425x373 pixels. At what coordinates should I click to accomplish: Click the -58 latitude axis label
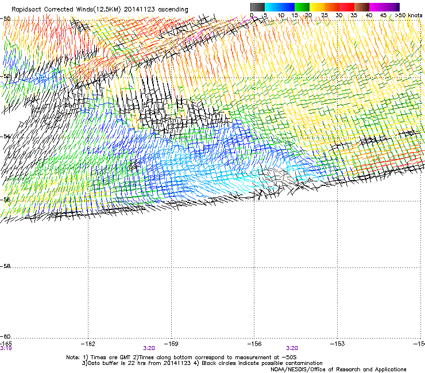tap(5, 266)
